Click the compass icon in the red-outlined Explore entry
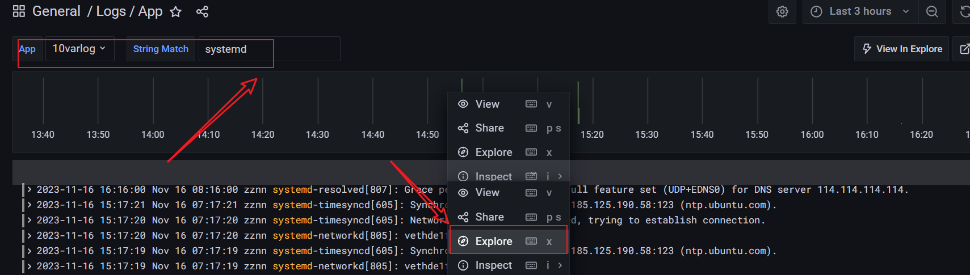Screen dimensions: 970x275 click(463, 241)
